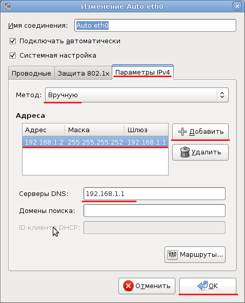The image size is (245, 303).
Task: Click the Имя соединения text field
Action: (155, 25)
